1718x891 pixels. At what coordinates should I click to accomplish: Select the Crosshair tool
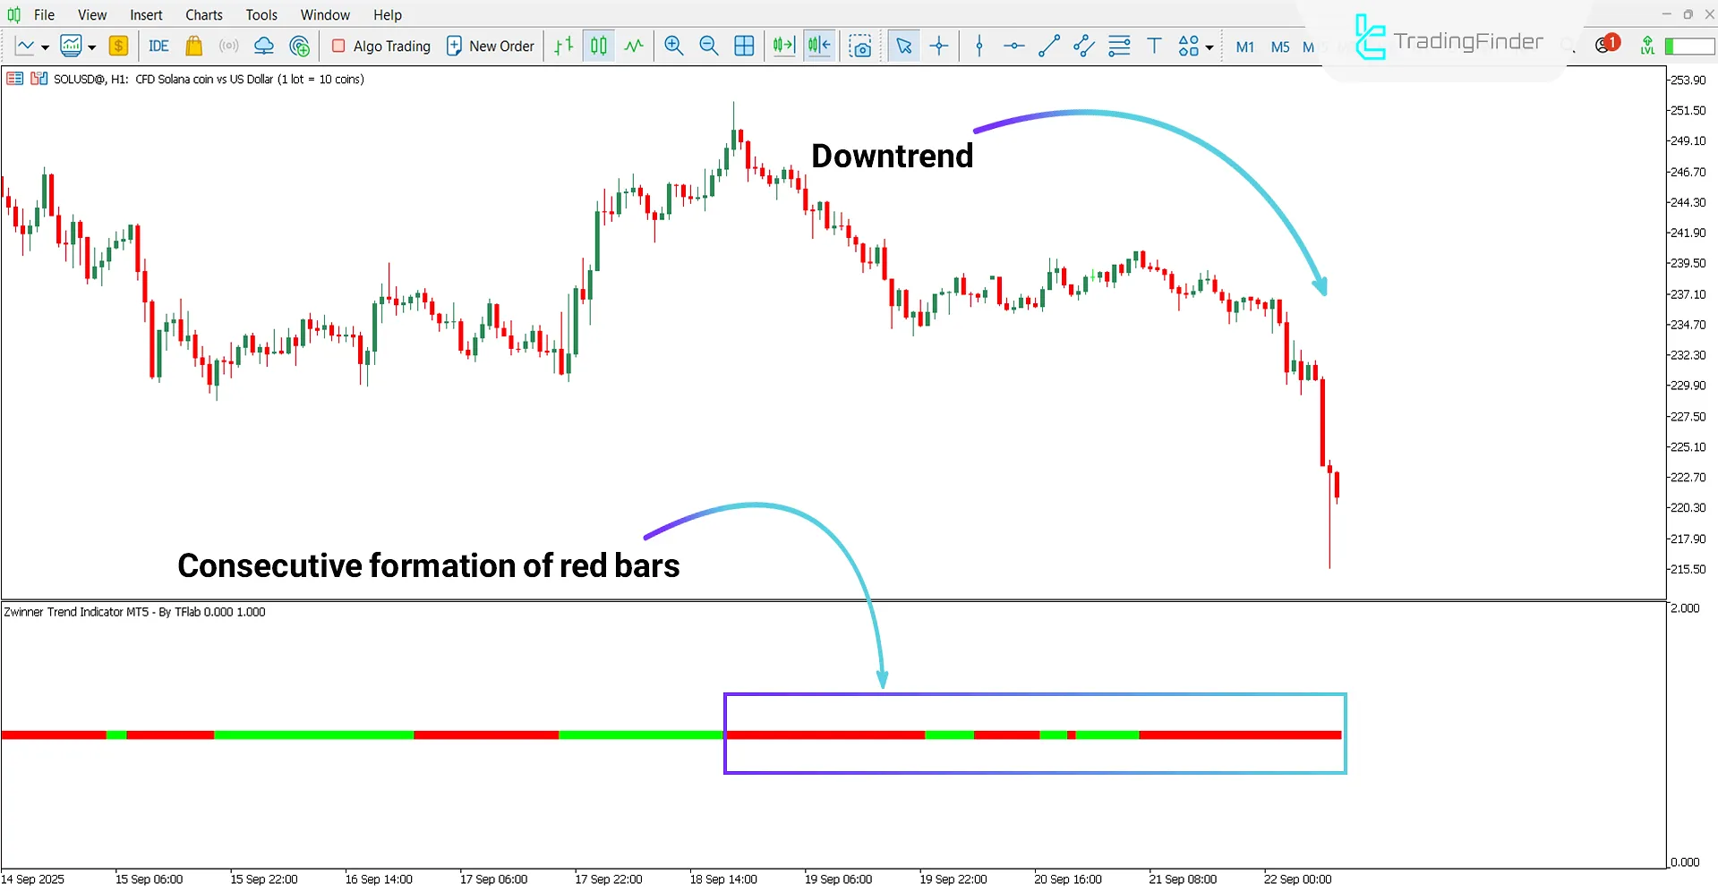pyautogui.click(x=939, y=46)
